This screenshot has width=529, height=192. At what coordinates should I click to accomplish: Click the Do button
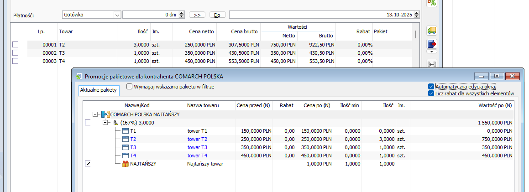click(217, 15)
